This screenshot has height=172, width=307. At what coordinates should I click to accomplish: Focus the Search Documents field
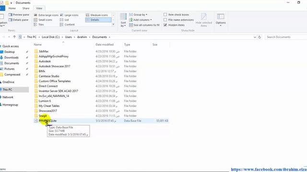pos(286,37)
